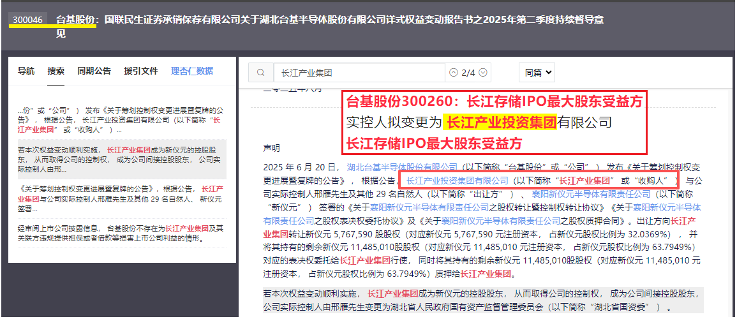Click the 2/4 match counter

click(x=468, y=73)
